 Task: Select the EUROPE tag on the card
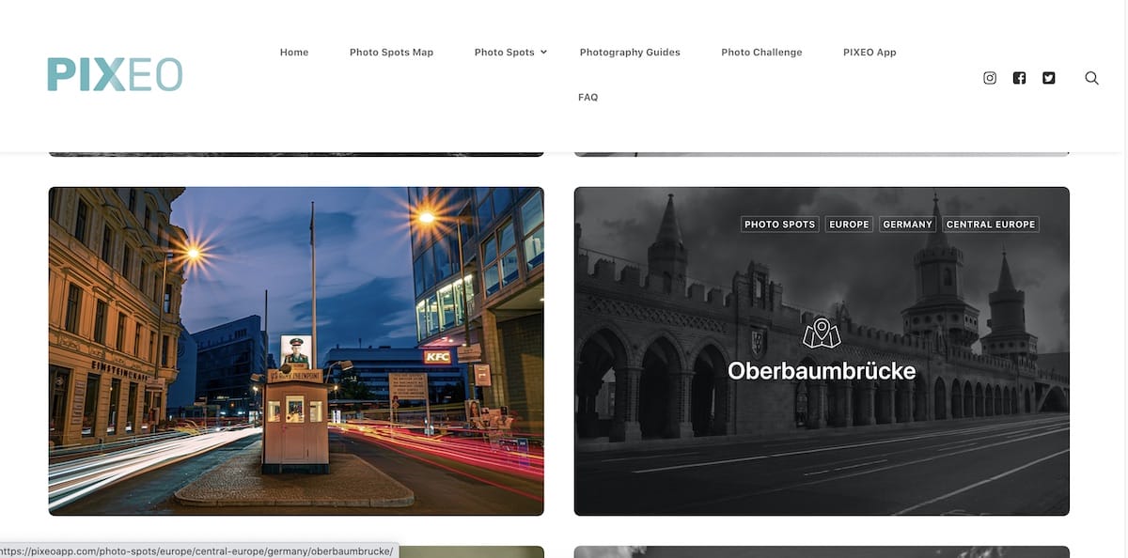click(x=849, y=225)
